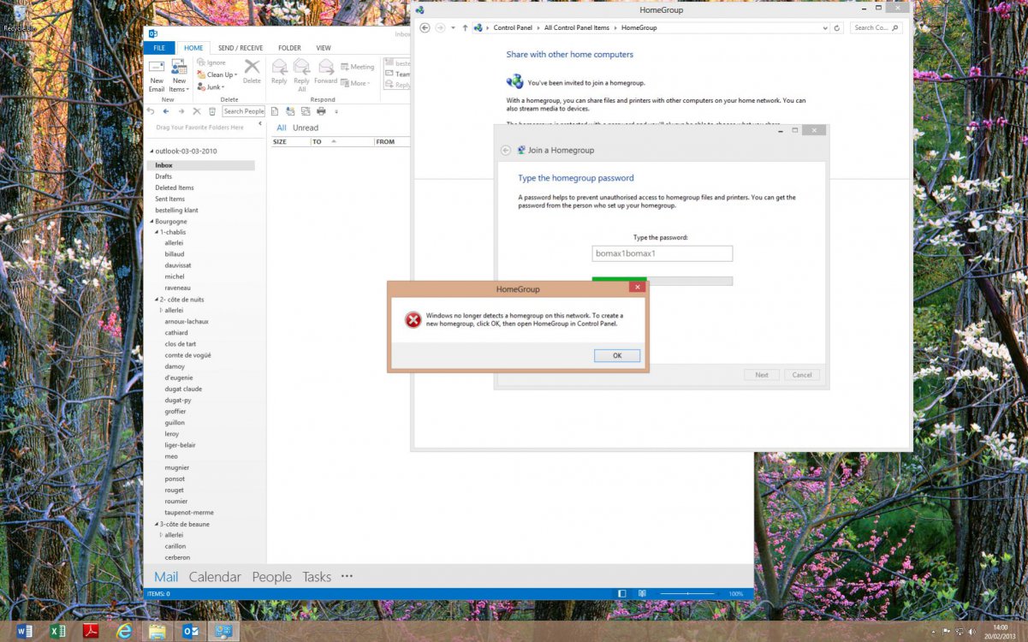Click the blue Back arrow in Outlook toolbar
The image size is (1028, 642).
pos(166,111)
